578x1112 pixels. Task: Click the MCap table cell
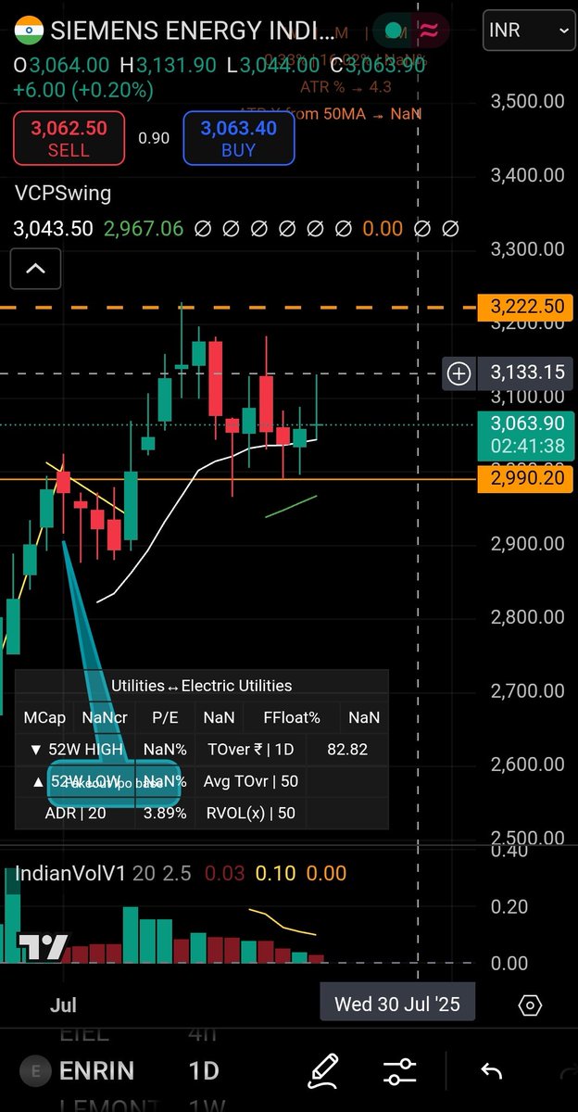pos(45,717)
